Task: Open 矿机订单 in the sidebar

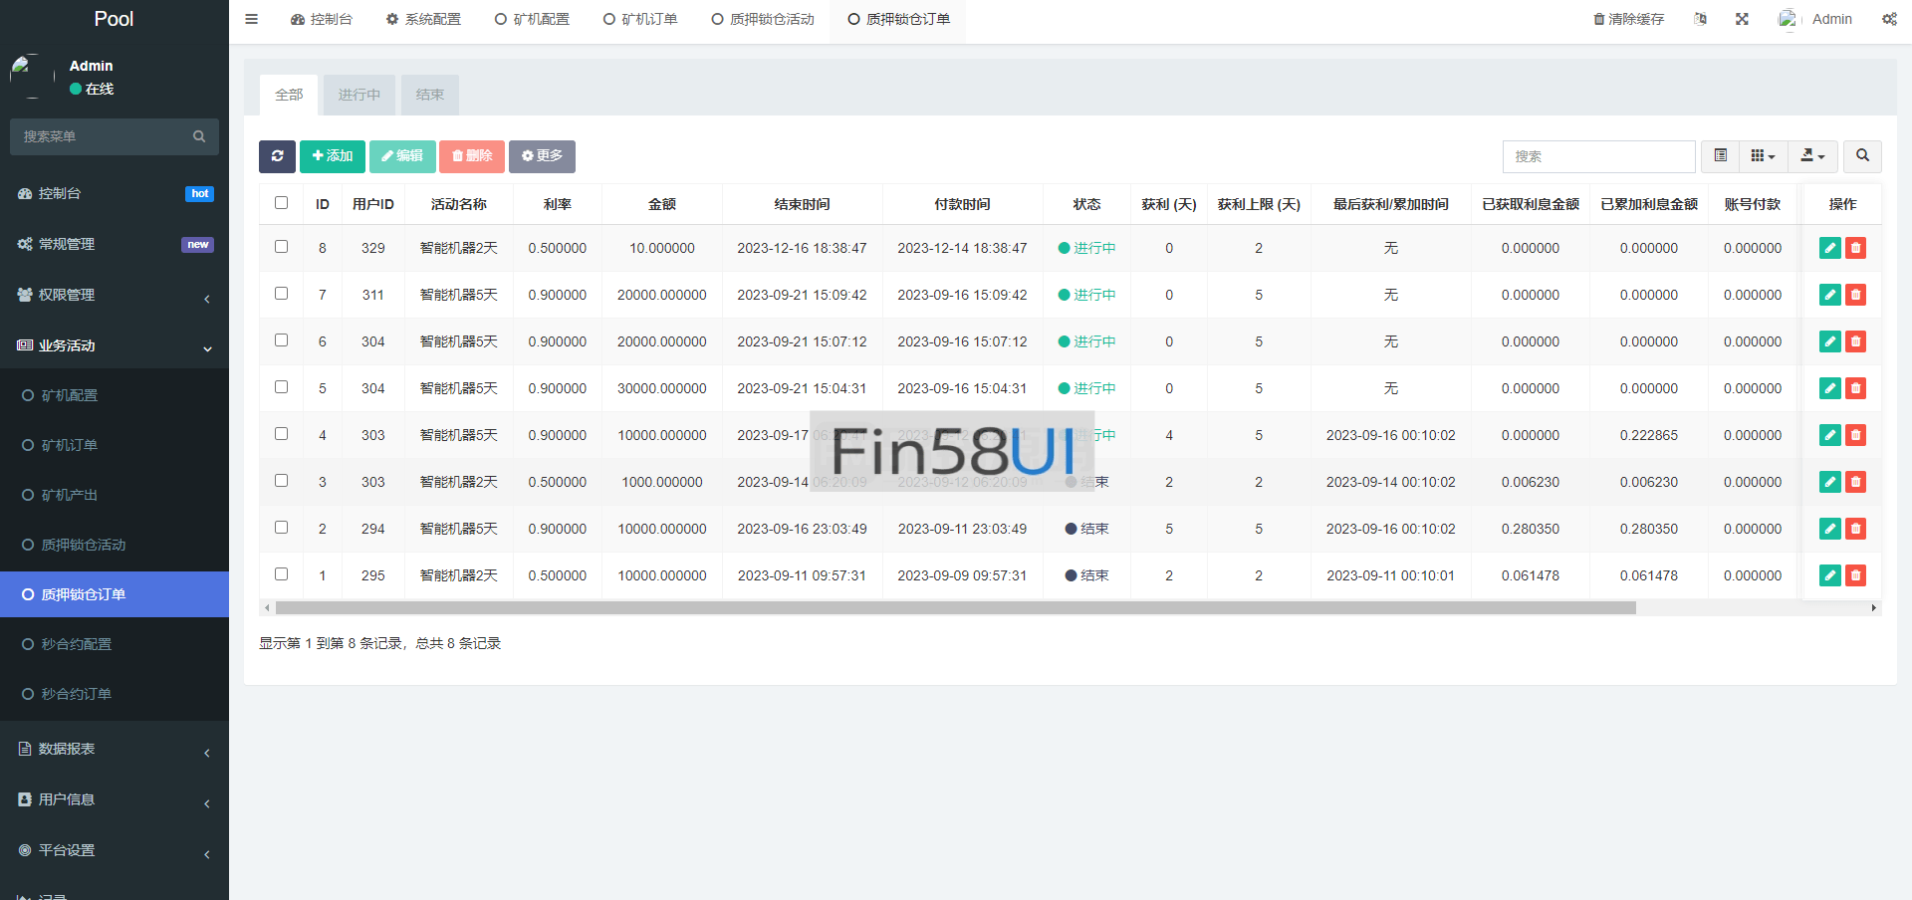Action: (70, 445)
